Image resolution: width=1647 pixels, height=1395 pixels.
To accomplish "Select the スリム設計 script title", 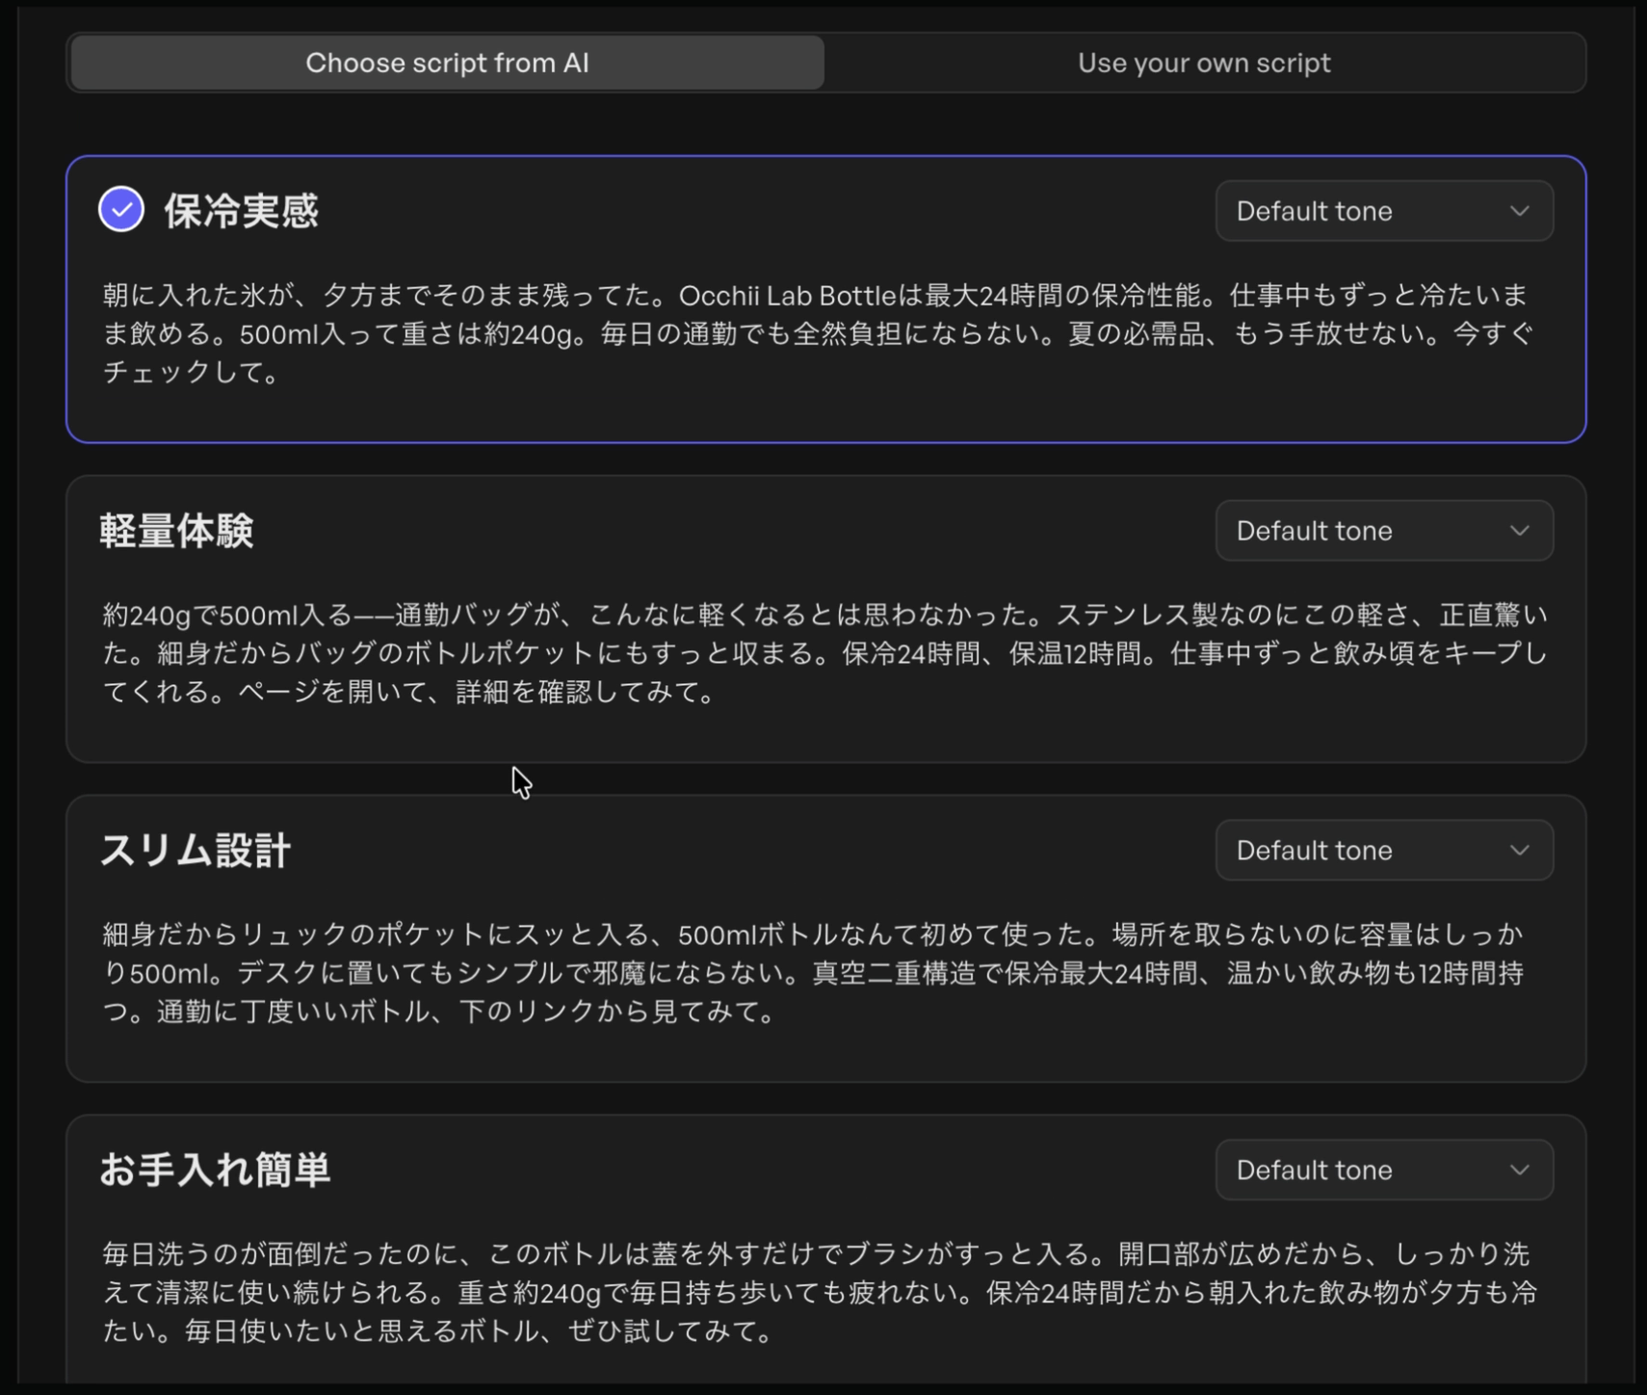I will point(196,851).
